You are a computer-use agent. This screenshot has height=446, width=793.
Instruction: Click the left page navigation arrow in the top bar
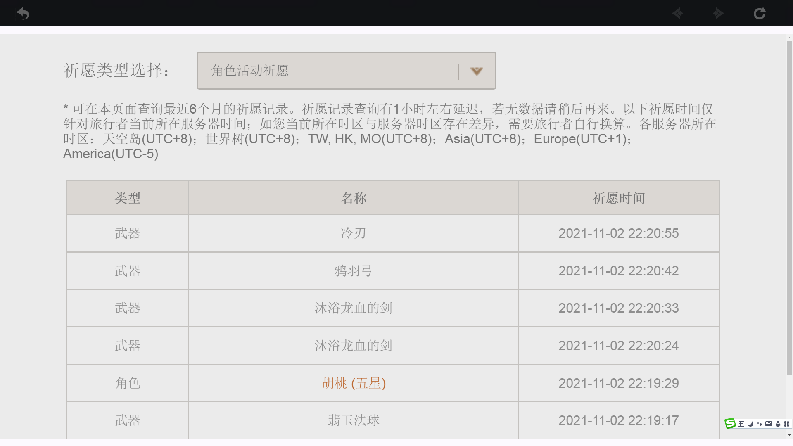pos(677,14)
